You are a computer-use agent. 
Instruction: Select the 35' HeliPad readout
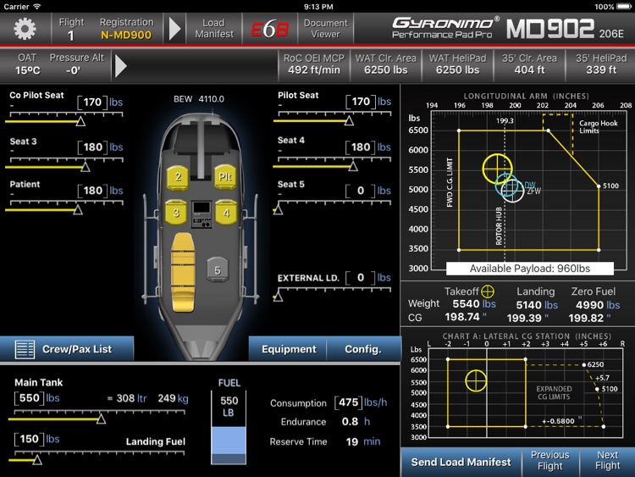pyautogui.click(x=601, y=64)
